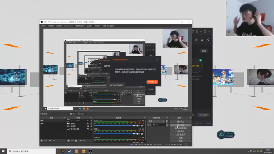
Task: Open the box icon left of bell
Action: point(196,40)
